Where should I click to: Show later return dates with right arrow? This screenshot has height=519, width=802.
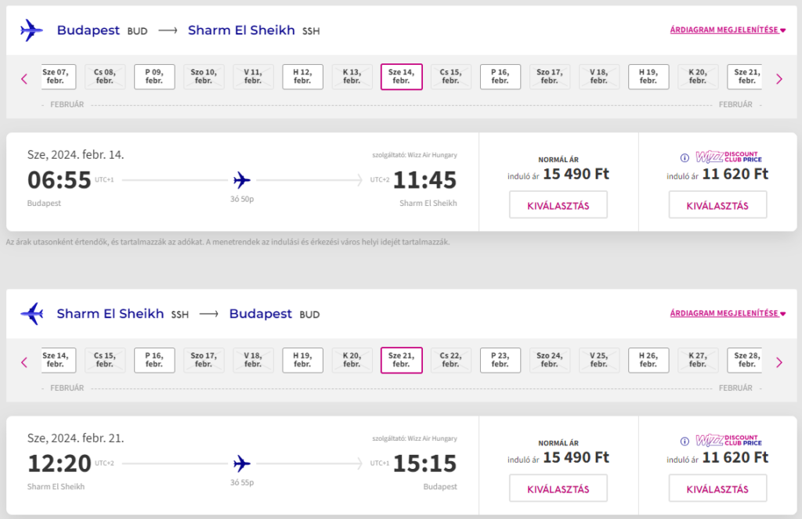(779, 362)
